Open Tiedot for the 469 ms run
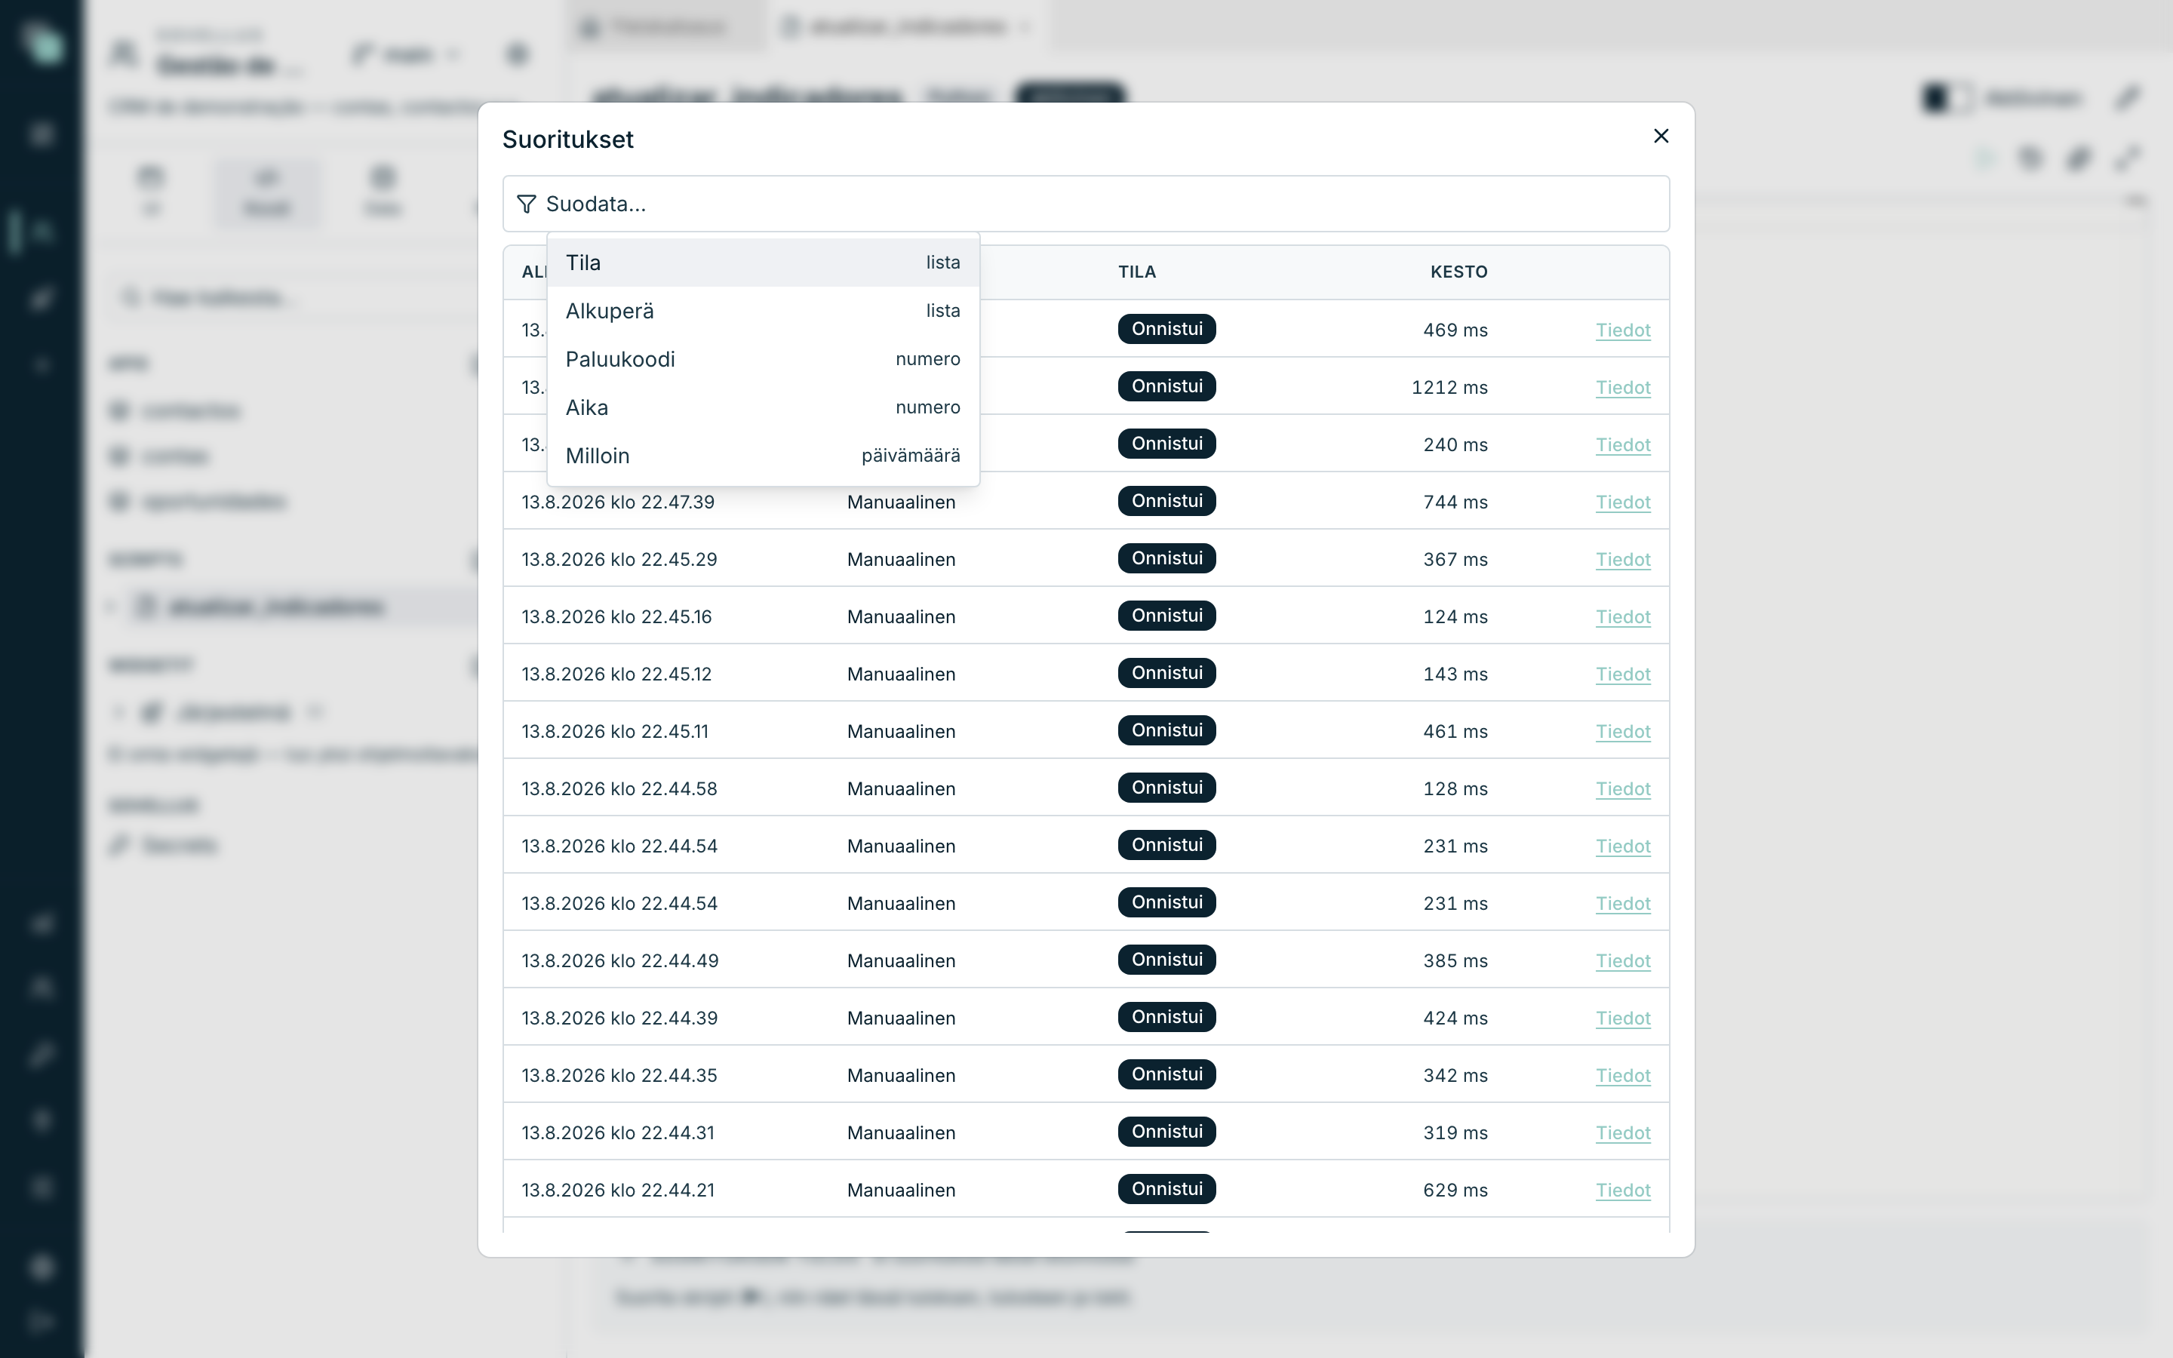Screen dimensions: 2173x1358 tap(1622, 330)
